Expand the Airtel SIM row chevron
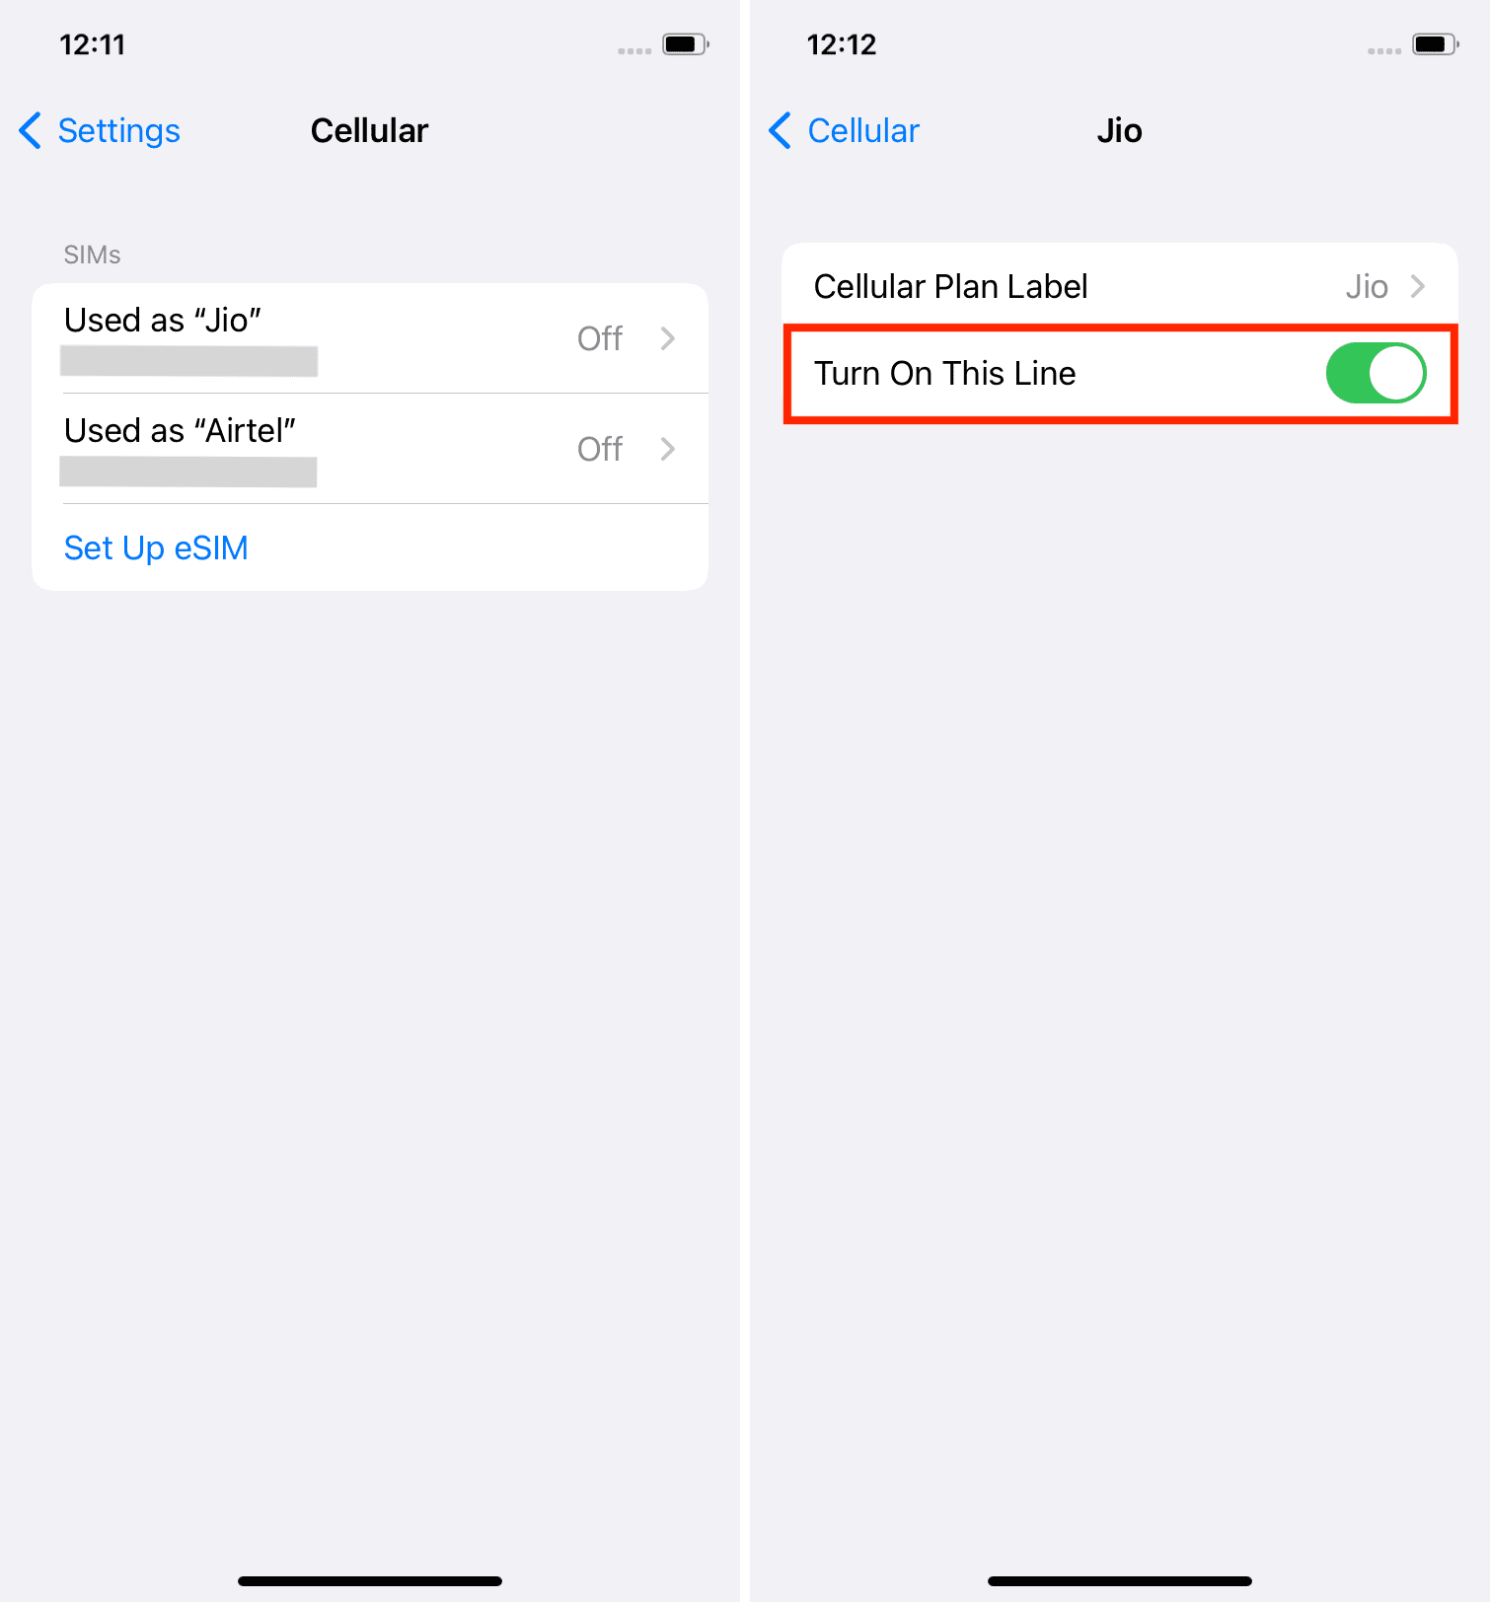Screen dimensions: 1490x1602 coord(668,449)
